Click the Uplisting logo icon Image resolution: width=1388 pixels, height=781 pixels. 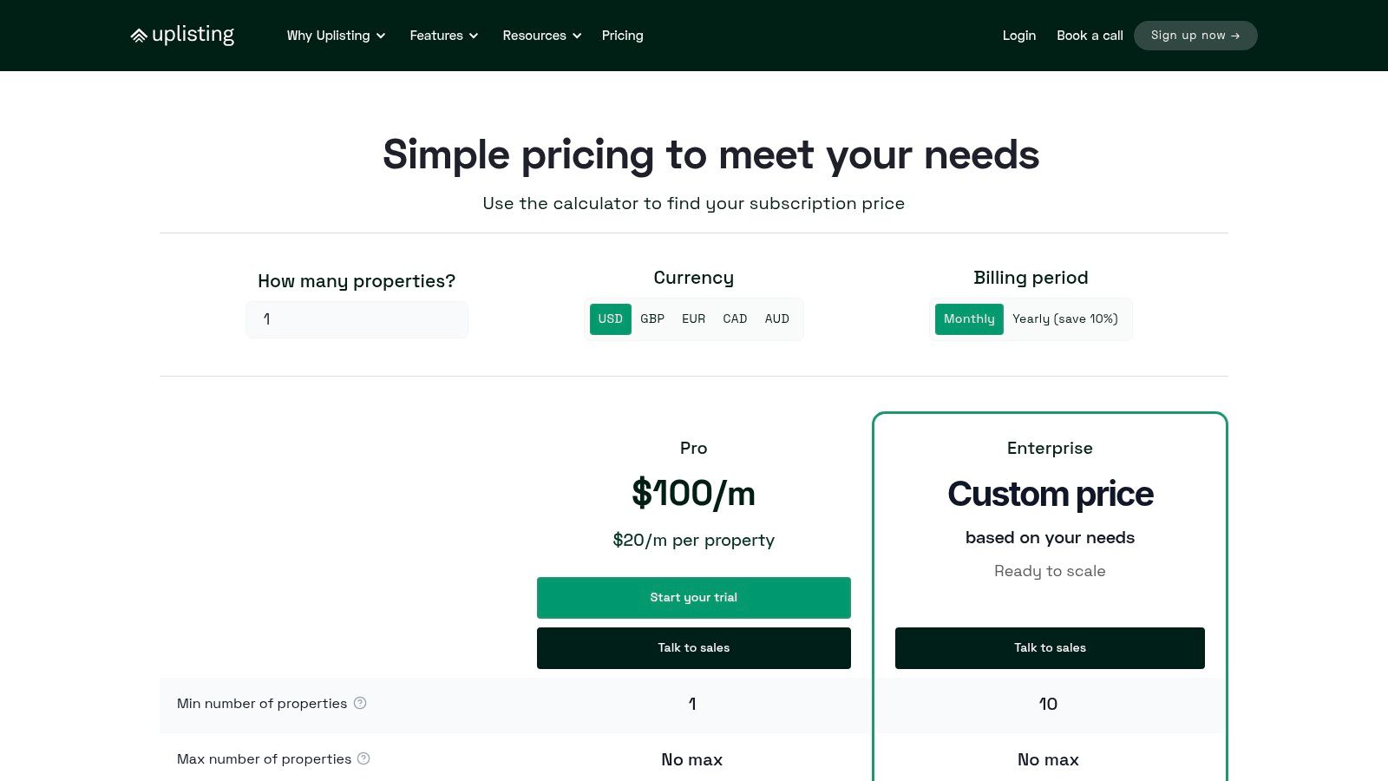(139, 36)
